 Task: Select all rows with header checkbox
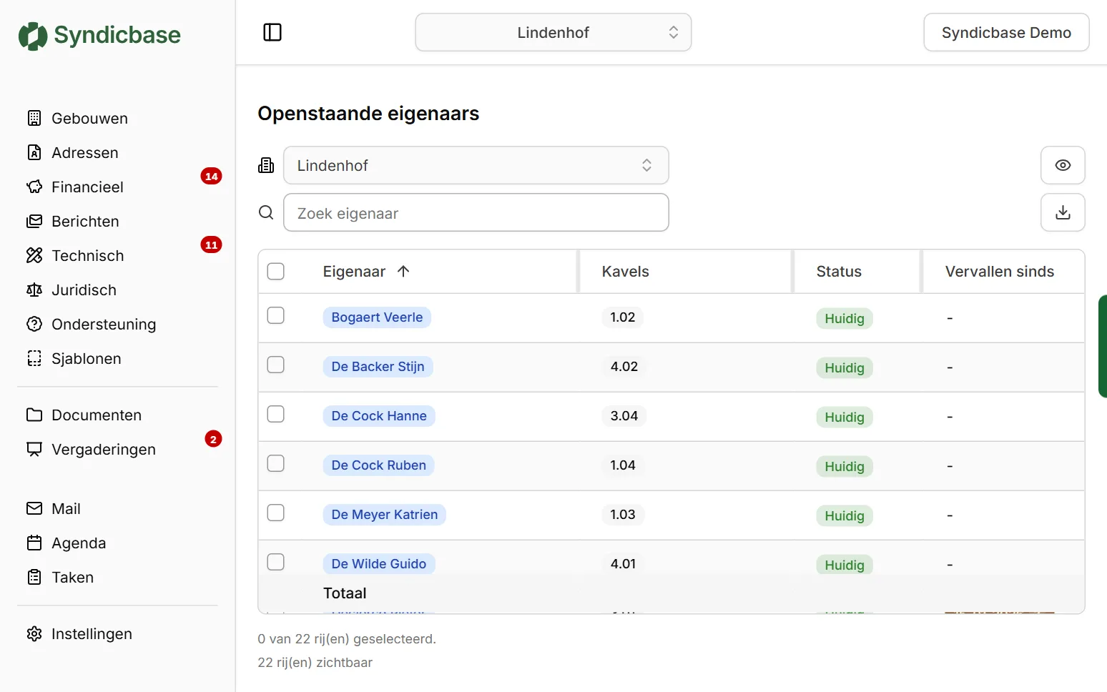coord(276,272)
